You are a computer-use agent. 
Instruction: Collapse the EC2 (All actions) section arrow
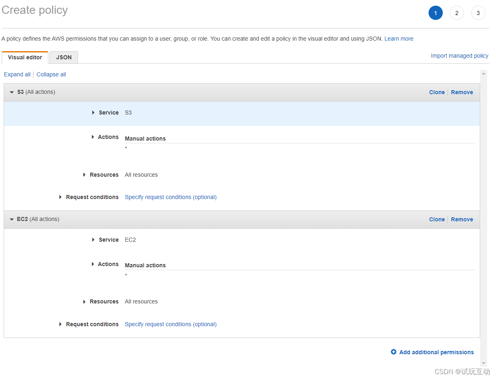tap(12, 219)
